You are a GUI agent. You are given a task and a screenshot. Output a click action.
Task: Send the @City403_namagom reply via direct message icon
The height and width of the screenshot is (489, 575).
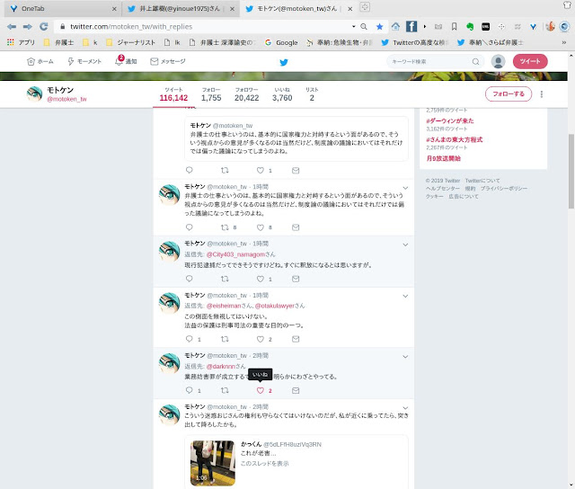click(296, 279)
